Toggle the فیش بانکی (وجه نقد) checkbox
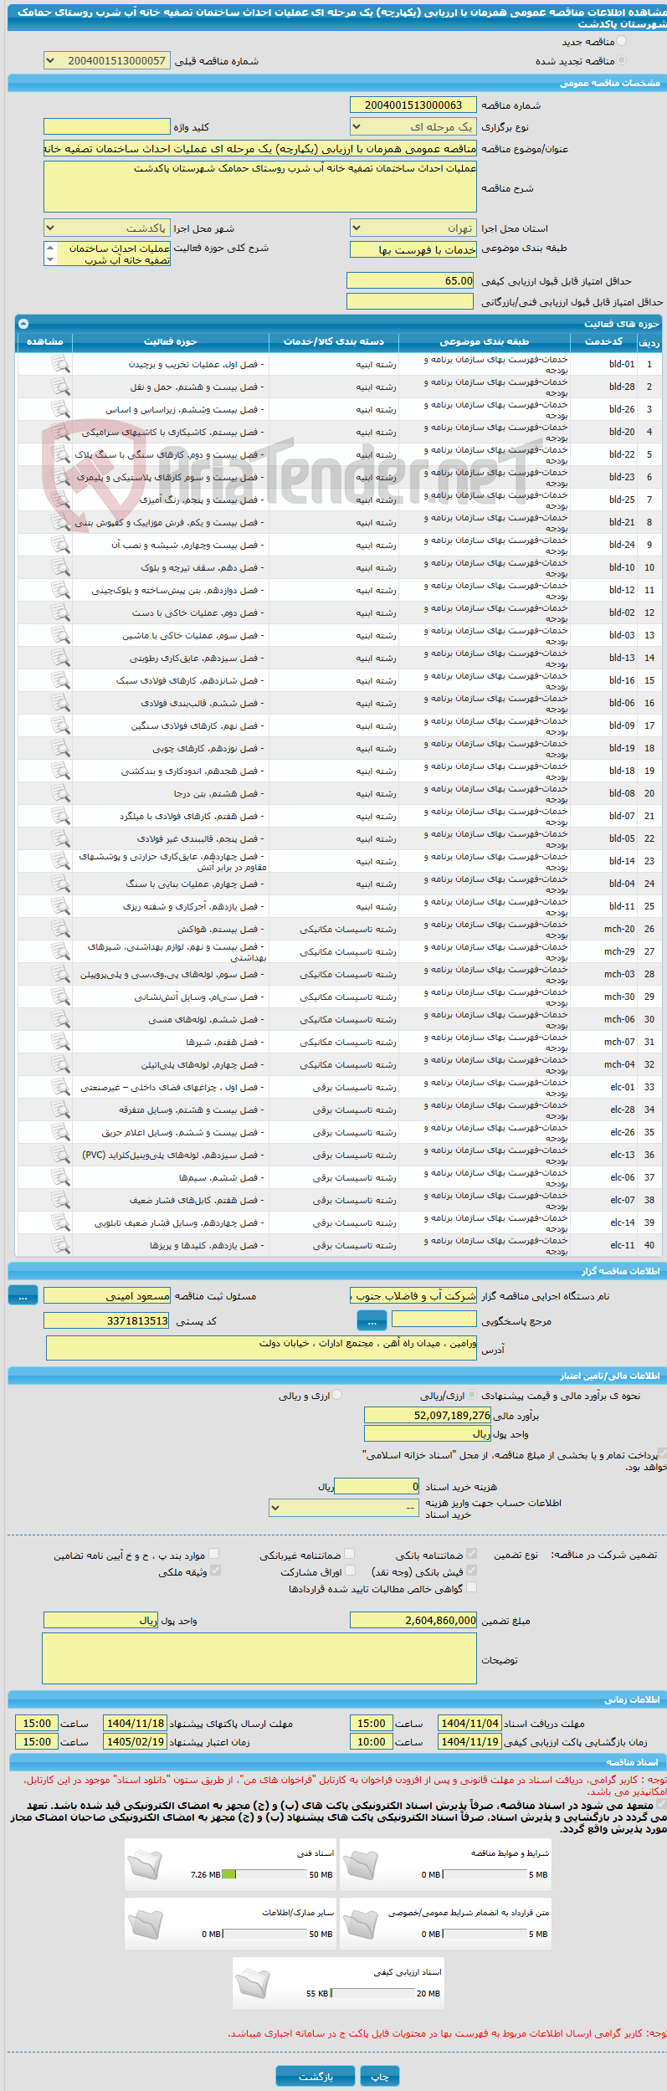 click(x=471, y=1571)
